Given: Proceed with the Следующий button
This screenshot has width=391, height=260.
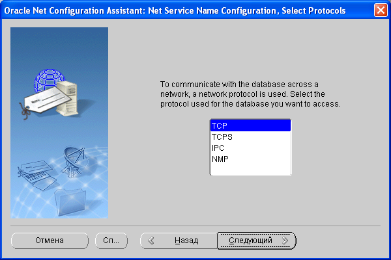Looking at the screenshot, I should click(257, 240).
